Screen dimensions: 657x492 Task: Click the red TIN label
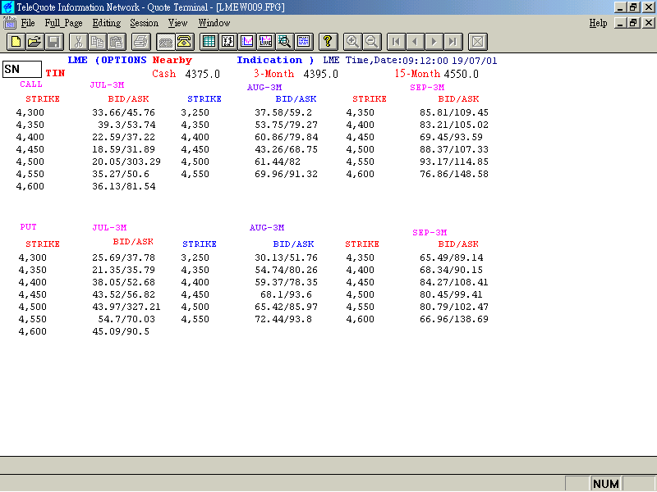[x=55, y=73]
